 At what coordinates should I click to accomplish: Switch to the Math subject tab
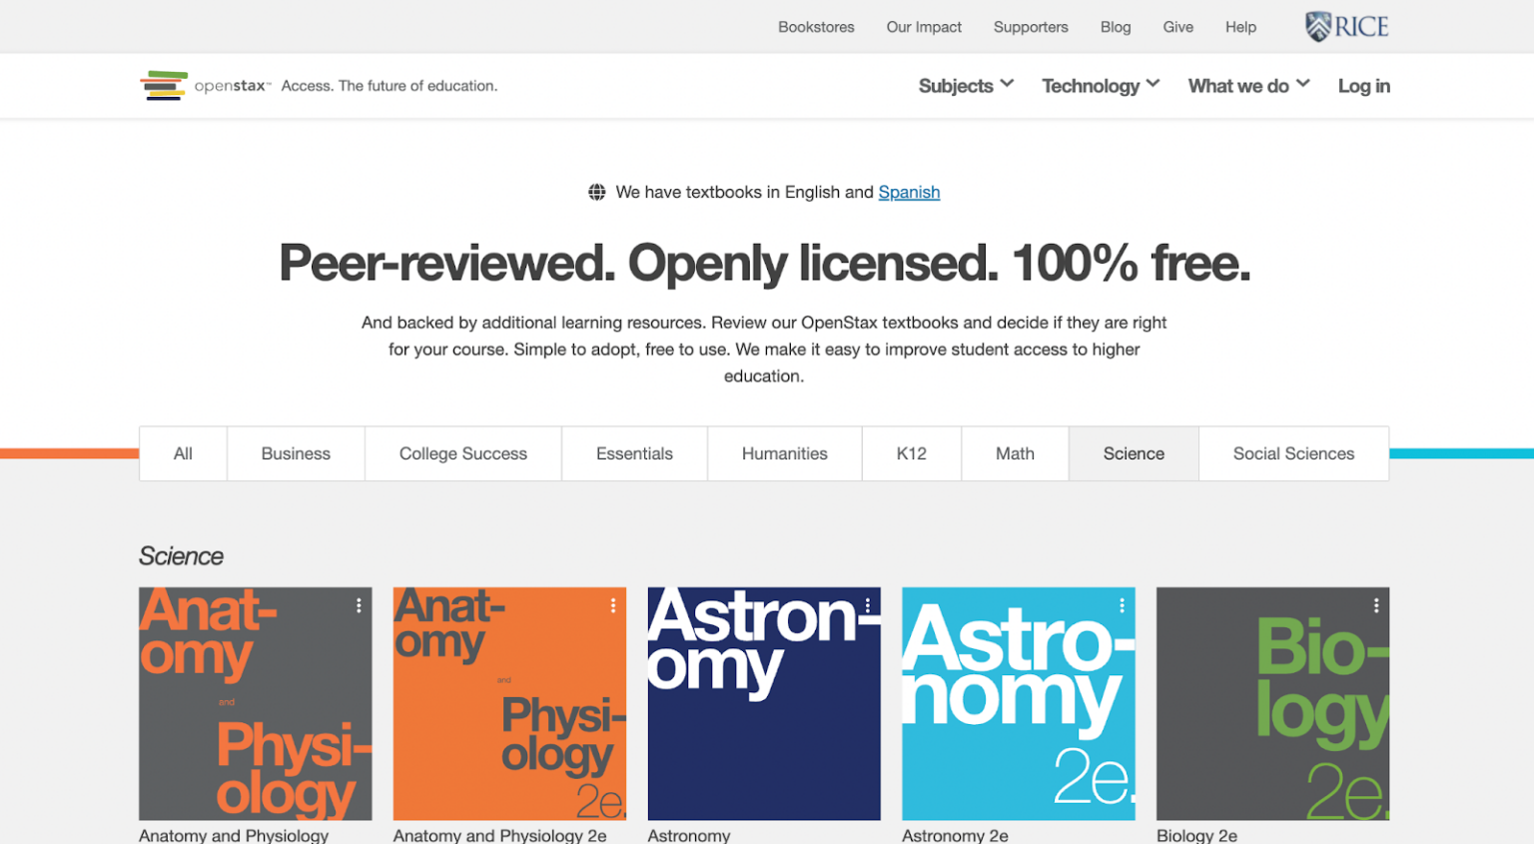pos(1015,453)
